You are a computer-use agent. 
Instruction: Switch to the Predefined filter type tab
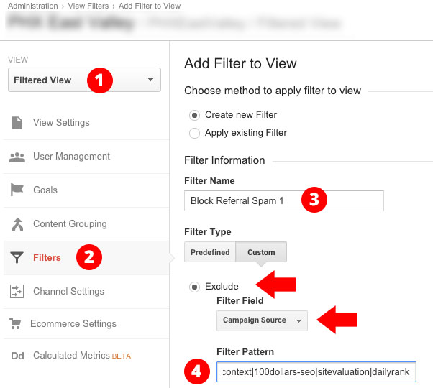(210, 252)
